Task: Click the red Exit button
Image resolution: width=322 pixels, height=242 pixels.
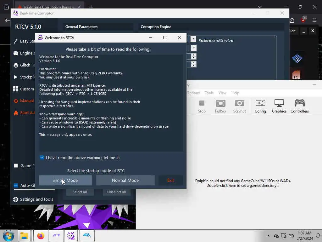Action: tap(171, 180)
